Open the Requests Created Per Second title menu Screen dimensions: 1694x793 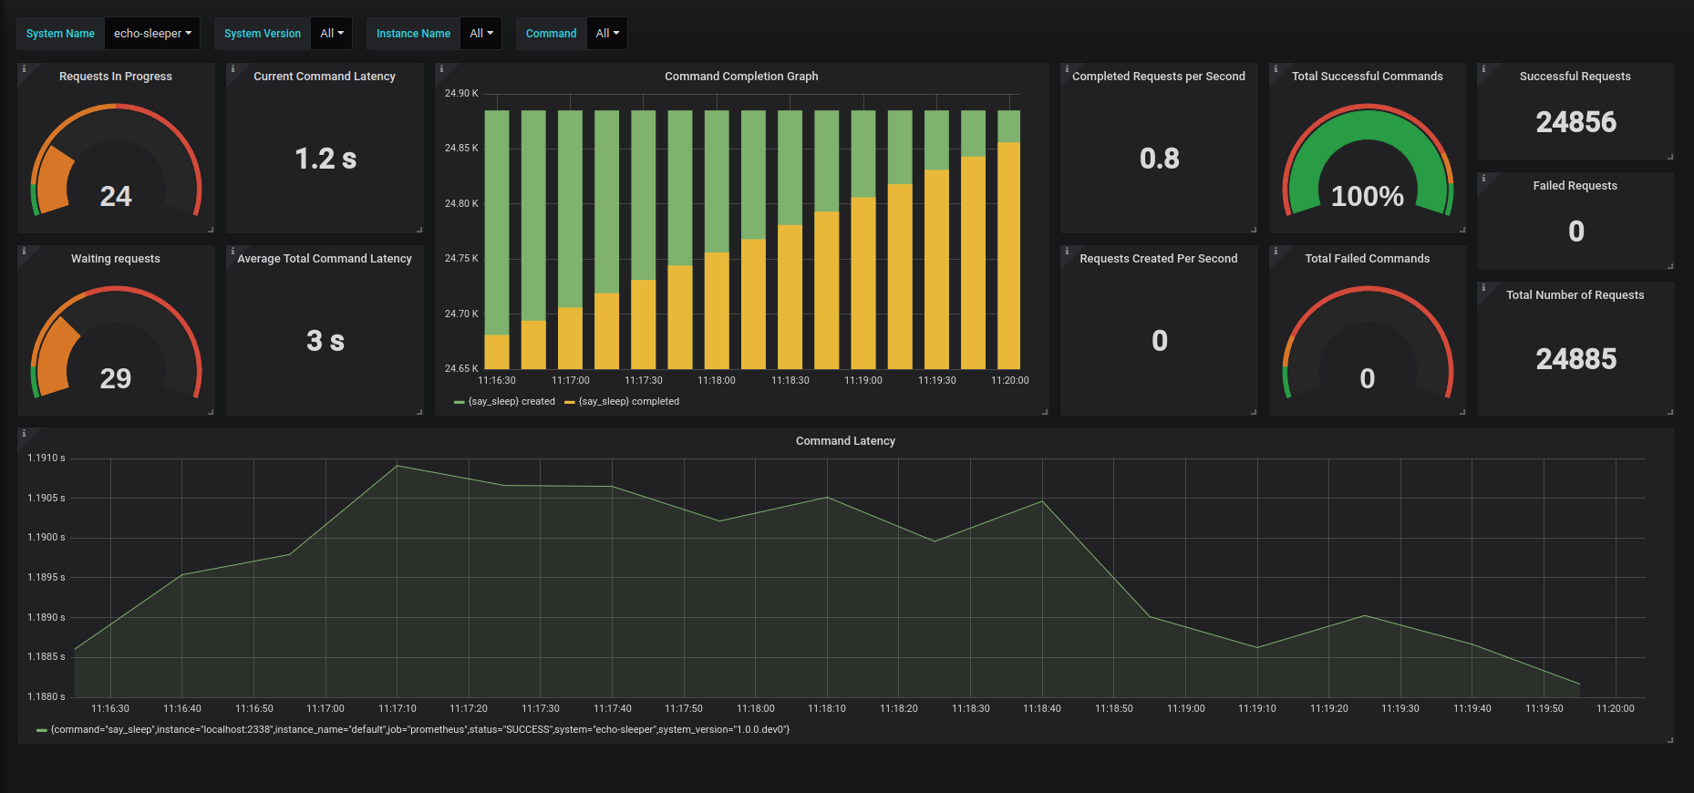(x=1159, y=259)
